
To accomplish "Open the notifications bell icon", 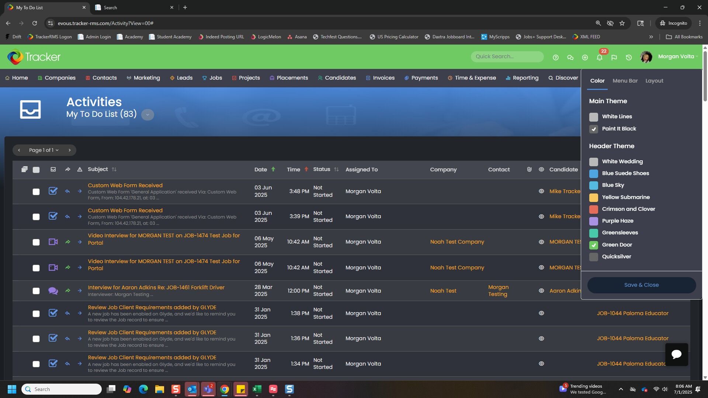I will click(x=600, y=57).
